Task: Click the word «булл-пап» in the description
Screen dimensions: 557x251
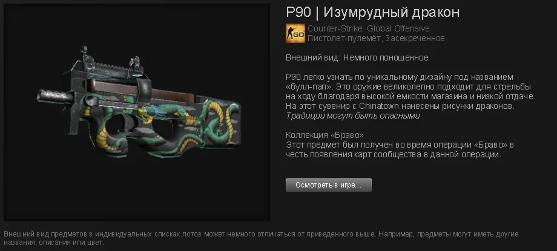Action: pyautogui.click(x=310, y=86)
